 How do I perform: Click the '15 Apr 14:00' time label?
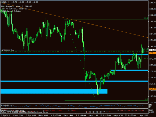coord(68,116)
